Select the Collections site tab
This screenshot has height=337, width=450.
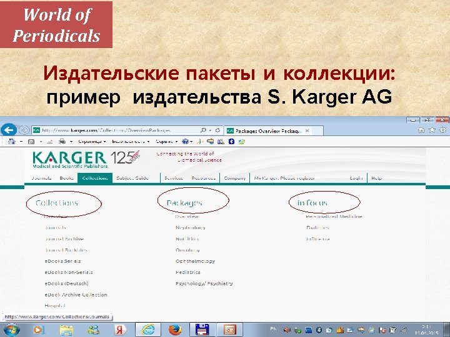(95, 178)
